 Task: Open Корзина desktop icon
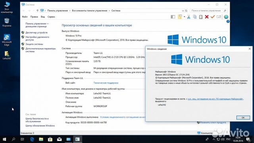tap(7, 23)
